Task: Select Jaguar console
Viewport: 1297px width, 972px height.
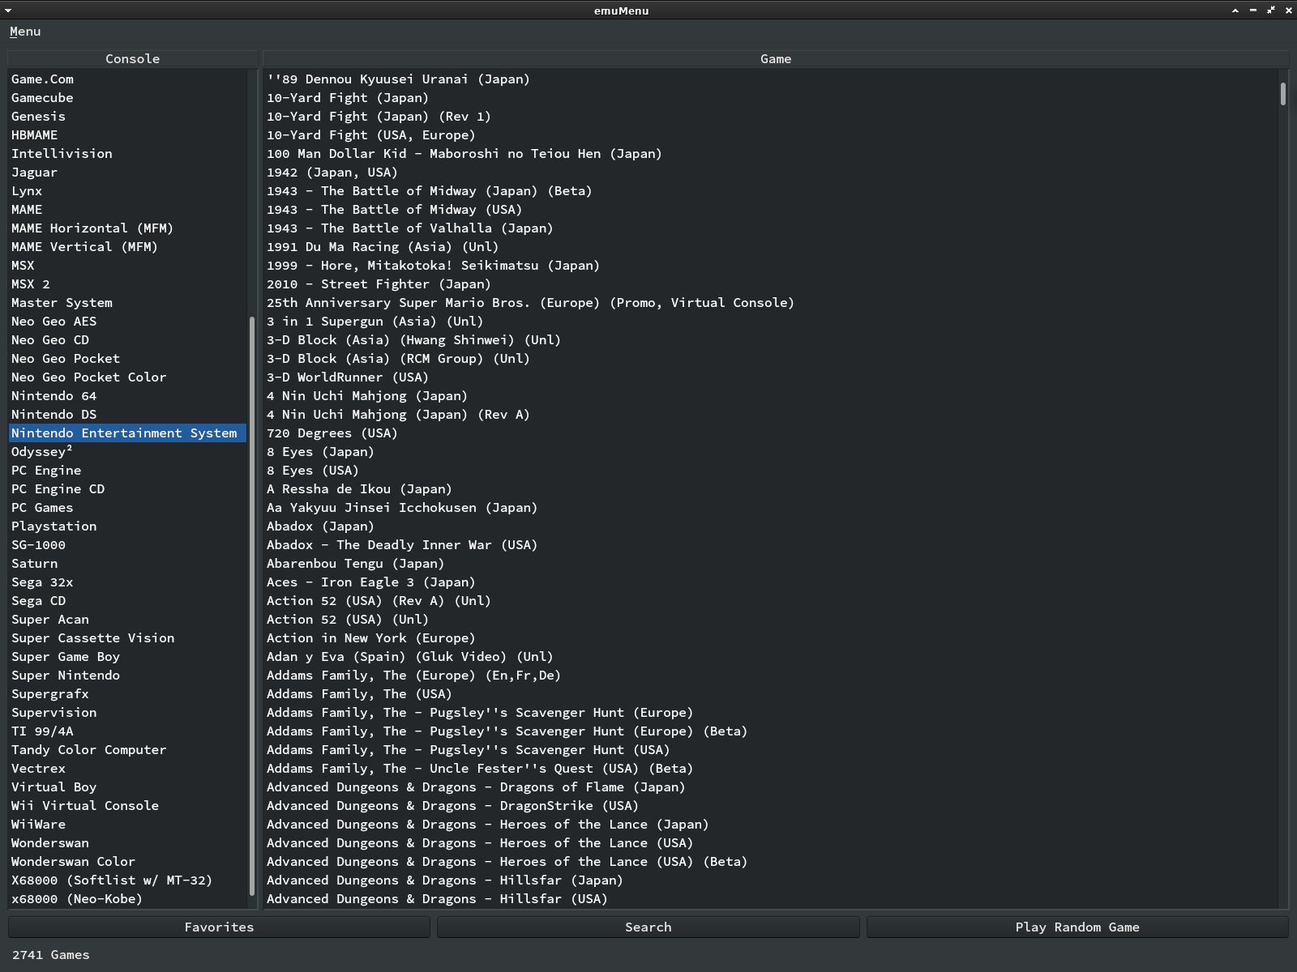Action: point(127,173)
